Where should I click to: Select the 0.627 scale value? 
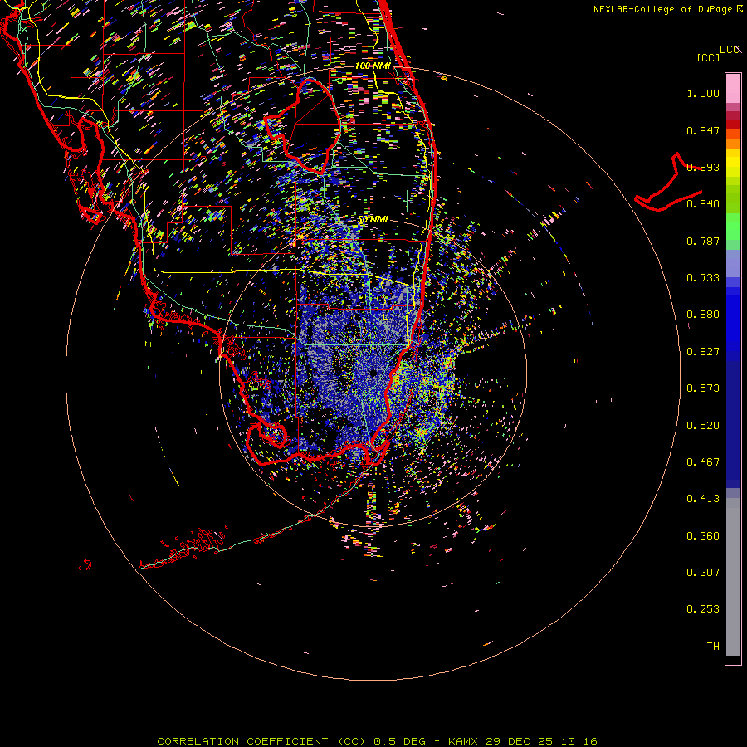click(703, 352)
